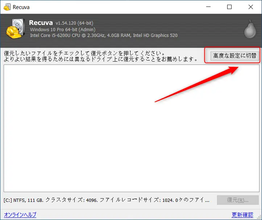Open the 更新確認 update check link

click(x=242, y=215)
